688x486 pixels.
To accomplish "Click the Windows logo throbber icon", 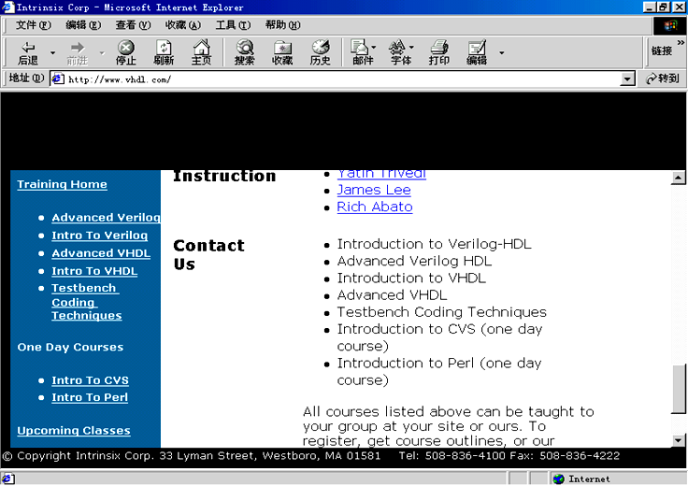I will pos(669,25).
